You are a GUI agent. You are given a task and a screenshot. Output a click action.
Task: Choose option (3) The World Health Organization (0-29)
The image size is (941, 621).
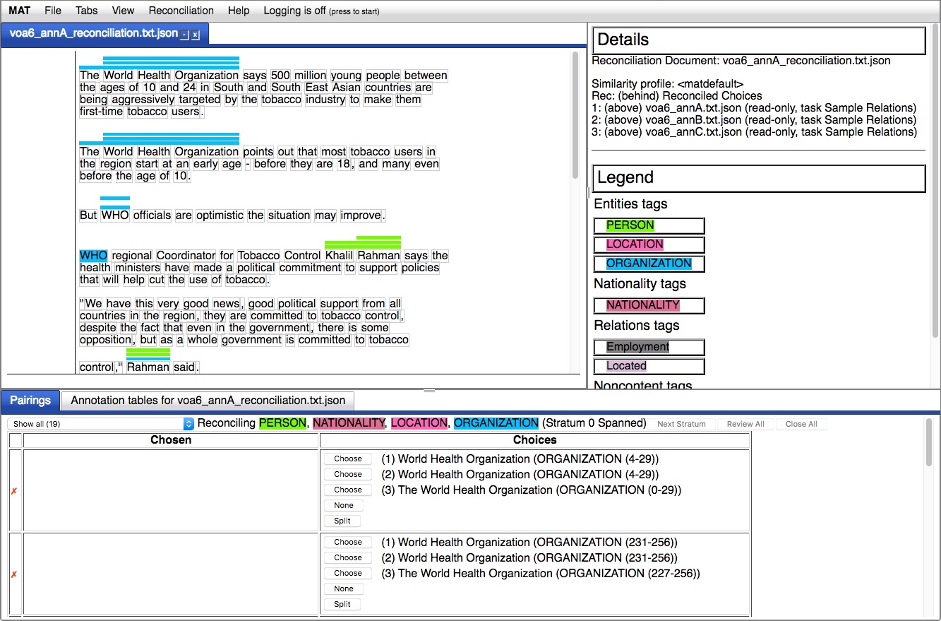[348, 490]
